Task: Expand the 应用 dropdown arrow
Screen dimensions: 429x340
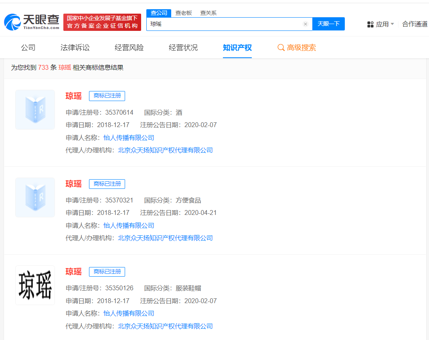Action: pyautogui.click(x=393, y=24)
